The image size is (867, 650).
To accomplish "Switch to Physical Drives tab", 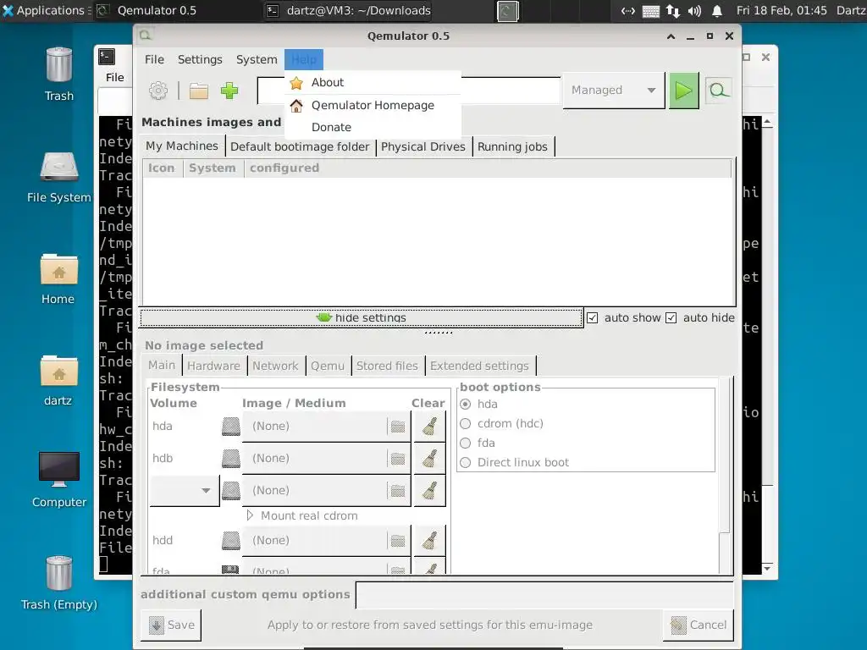I will [x=423, y=146].
